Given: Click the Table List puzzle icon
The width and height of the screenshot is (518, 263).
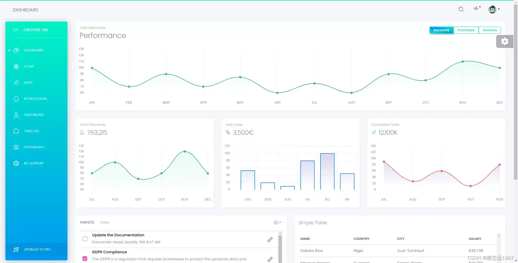Looking at the screenshot, I should point(16,131).
